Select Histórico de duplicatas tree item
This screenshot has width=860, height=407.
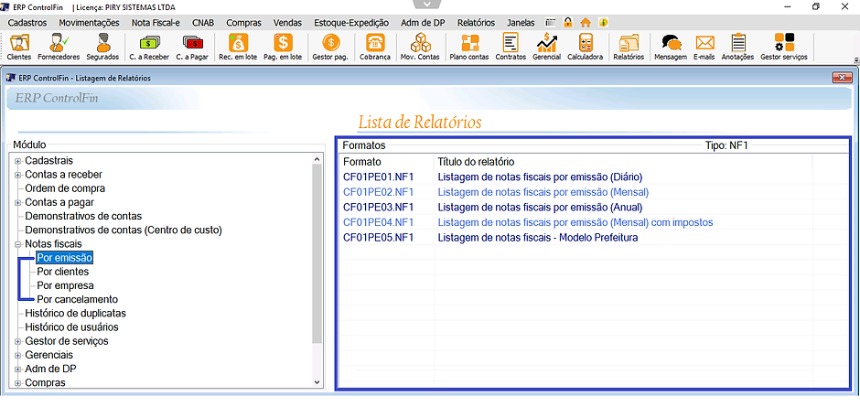pyautogui.click(x=76, y=314)
